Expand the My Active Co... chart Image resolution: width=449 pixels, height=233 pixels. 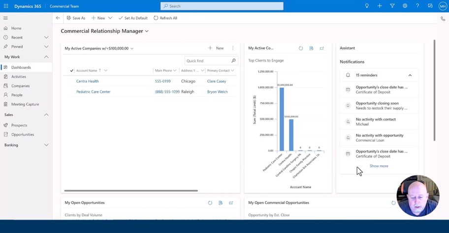coord(322,48)
